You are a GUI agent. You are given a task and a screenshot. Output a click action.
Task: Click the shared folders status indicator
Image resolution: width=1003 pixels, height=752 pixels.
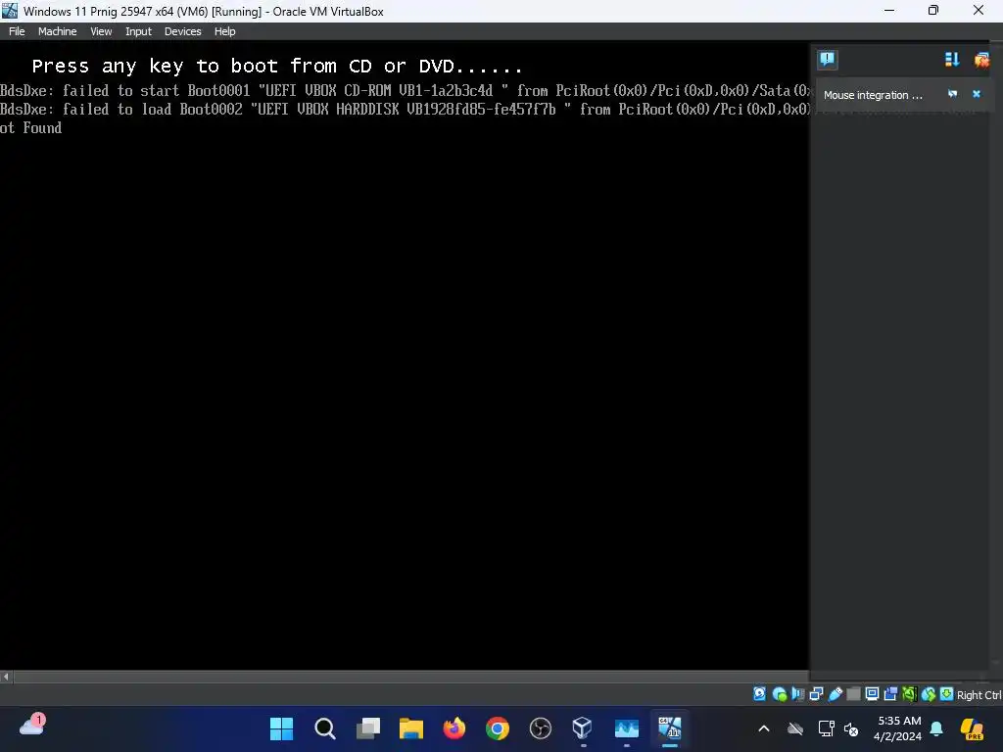coord(853,694)
